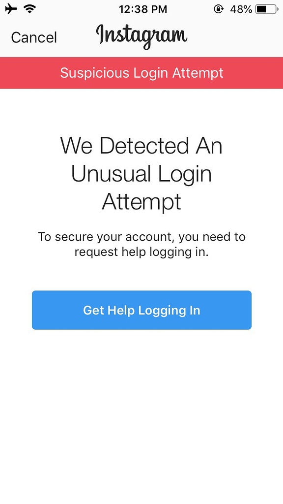283x504 pixels.
Task: Tap the word "Attempt" in the black heading
Action: pos(141,202)
